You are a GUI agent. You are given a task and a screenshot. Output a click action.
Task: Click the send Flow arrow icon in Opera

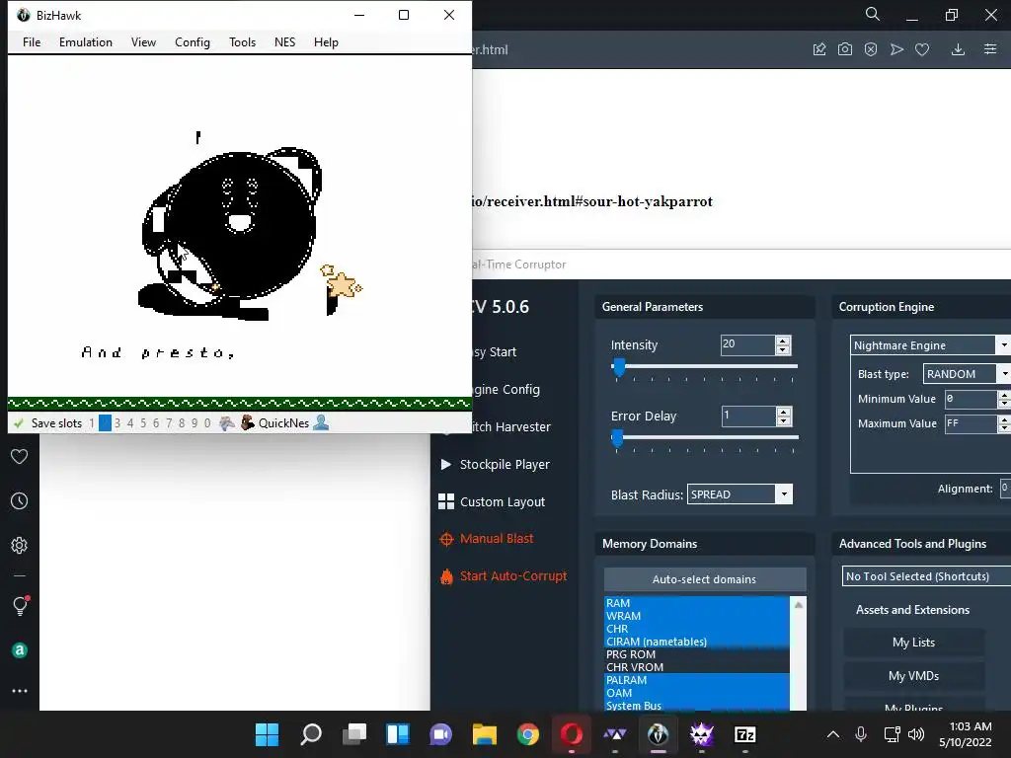(896, 49)
